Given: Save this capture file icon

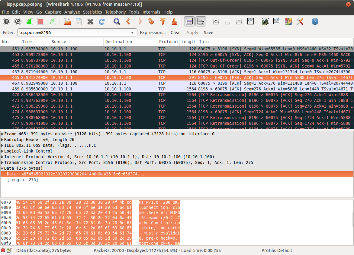Looking at the screenshot, I should tap(79, 21).
